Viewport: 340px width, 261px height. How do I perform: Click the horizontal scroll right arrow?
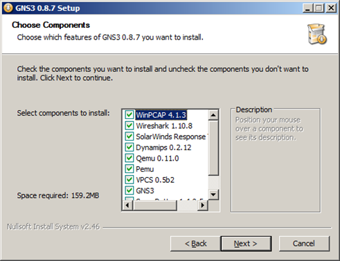pos(203,205)
